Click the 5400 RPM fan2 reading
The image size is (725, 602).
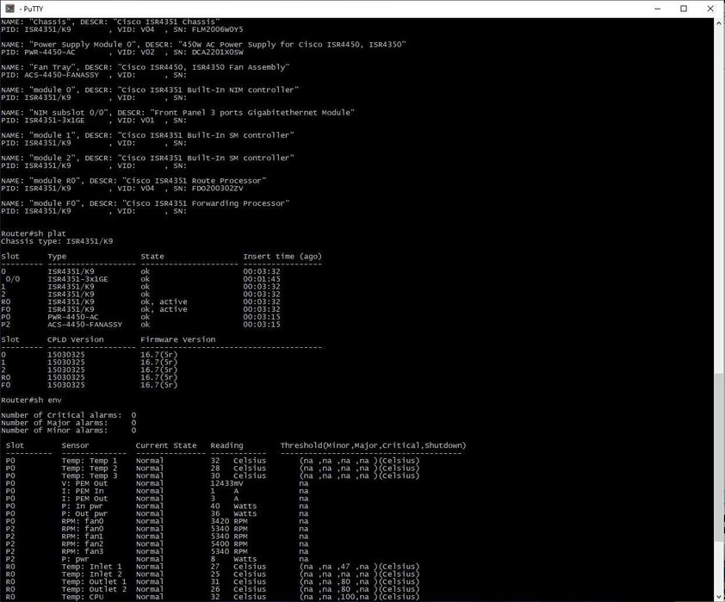click(229, 543)
